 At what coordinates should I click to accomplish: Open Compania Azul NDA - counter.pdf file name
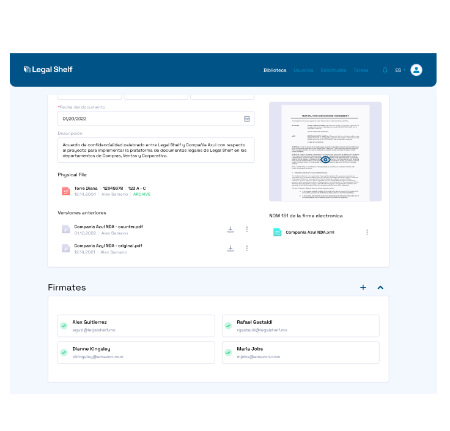click(x=108, y=227)
